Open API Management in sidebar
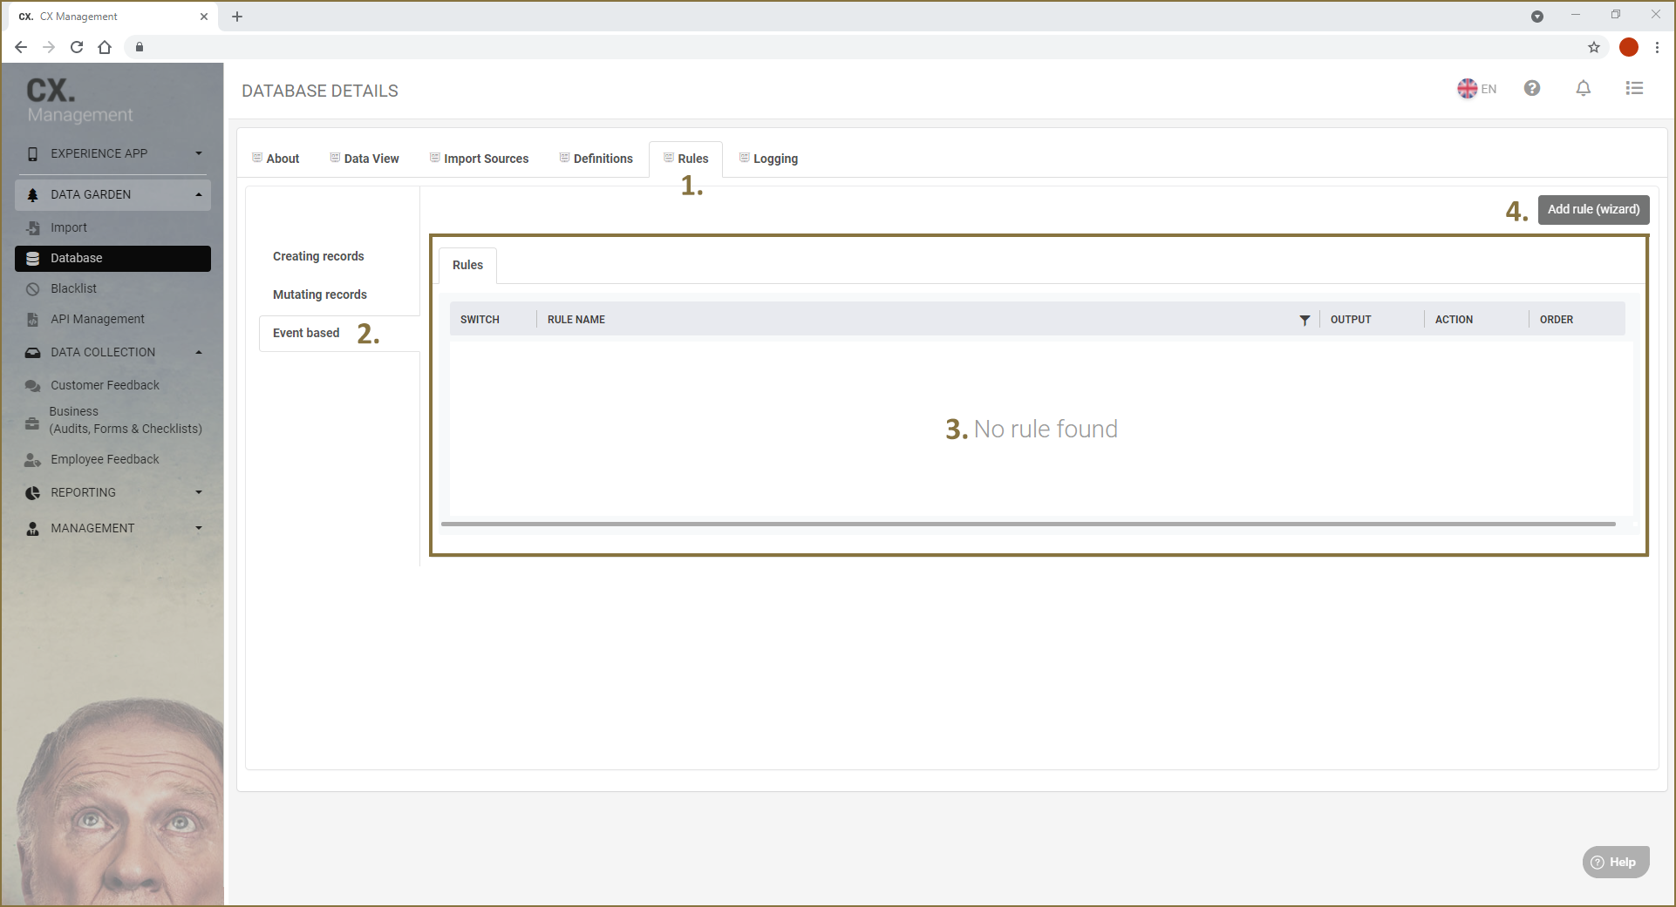The width and height of the screenshot is (1676, 907). click(98, 319)
